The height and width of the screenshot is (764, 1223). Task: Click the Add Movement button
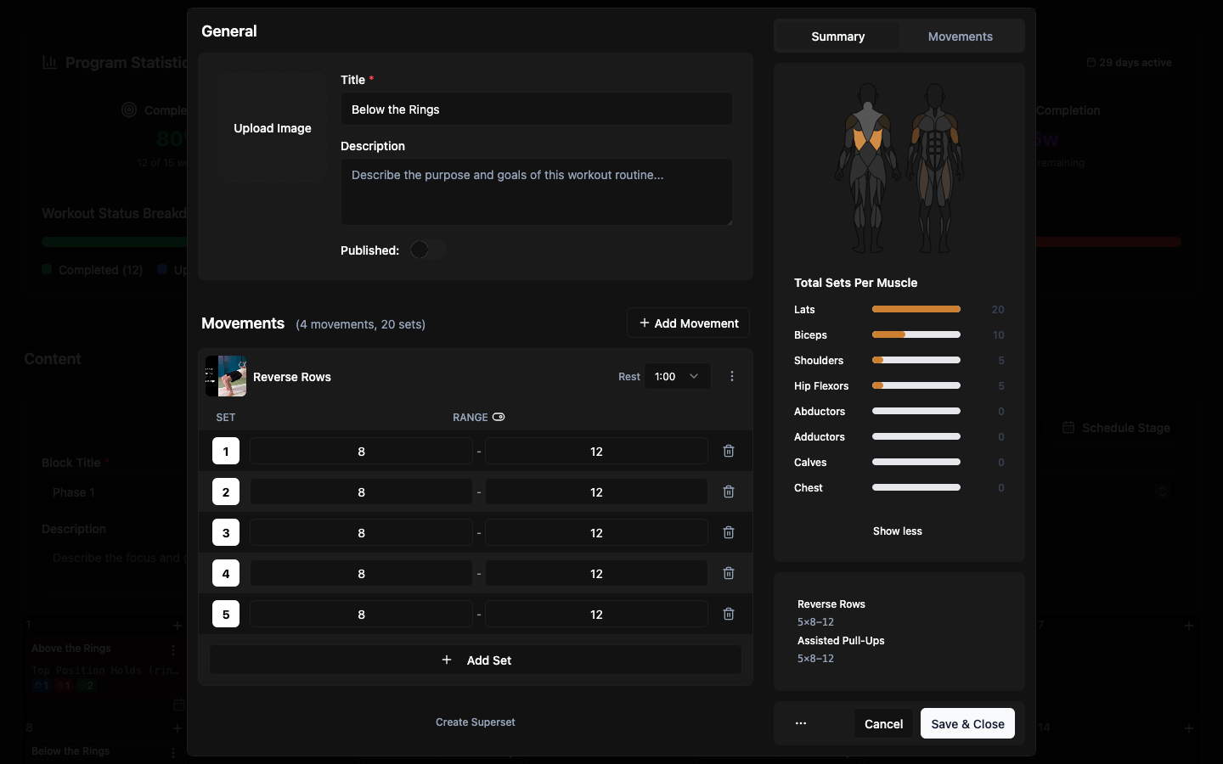coord(689,323)
